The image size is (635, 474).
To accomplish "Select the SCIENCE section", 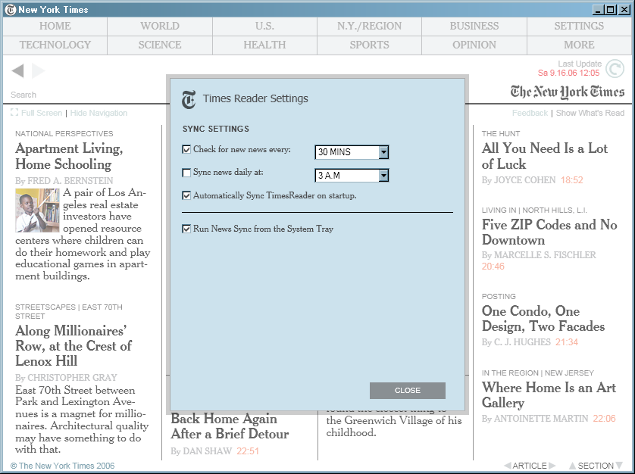I will click(x=160, y=45).
